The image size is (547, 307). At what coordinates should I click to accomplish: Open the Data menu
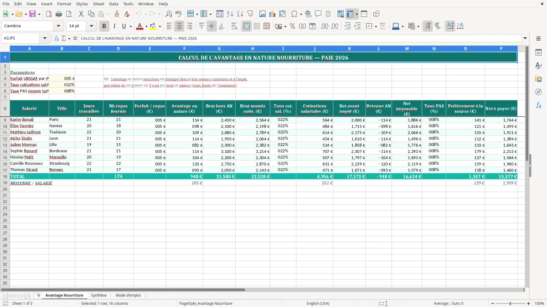114,4
